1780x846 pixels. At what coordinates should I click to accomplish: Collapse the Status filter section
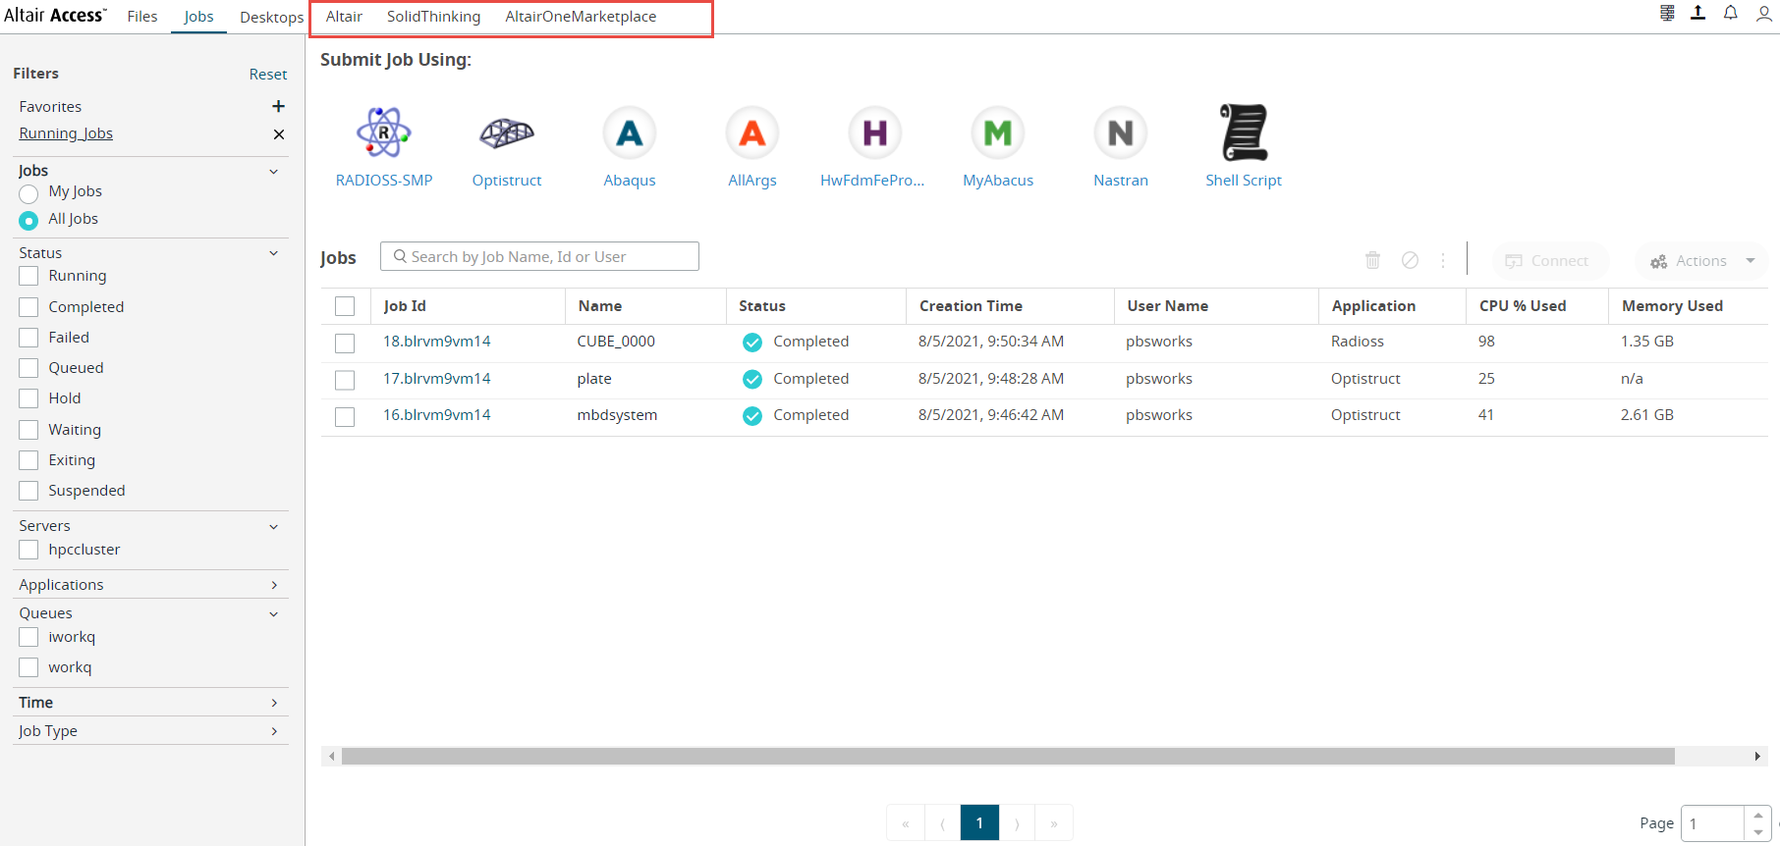tap(274, 253)
